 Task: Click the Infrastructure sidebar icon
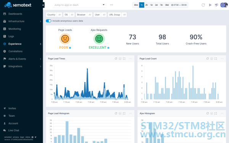(5, 21)
